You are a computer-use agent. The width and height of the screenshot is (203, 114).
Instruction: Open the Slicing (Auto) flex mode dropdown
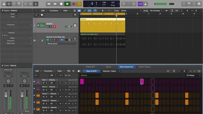point(62,44)
